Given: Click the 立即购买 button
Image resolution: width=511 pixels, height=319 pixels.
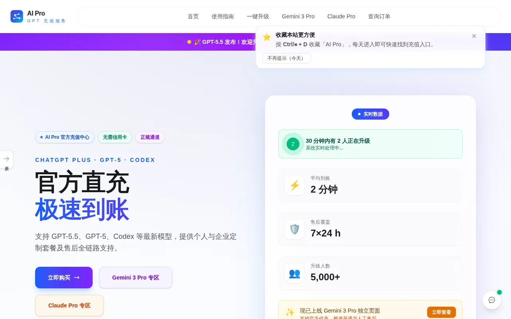Looking at the screenshot, I should tap(64, 278).
